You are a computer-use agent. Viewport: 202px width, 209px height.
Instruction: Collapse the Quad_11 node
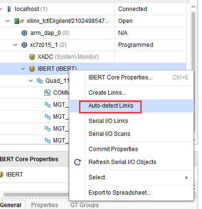31,81
